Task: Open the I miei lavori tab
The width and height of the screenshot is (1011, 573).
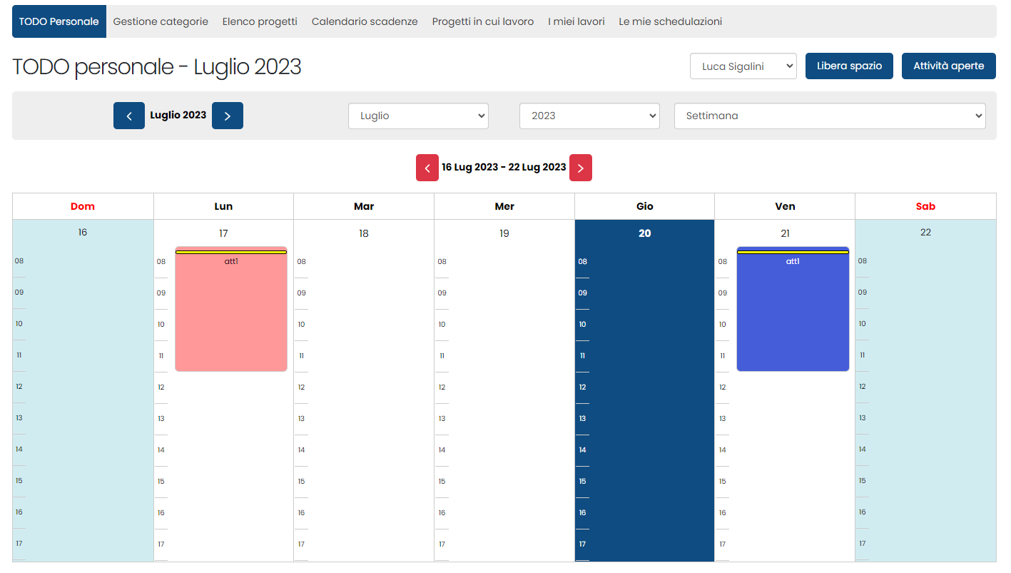Action: [576, 21]
